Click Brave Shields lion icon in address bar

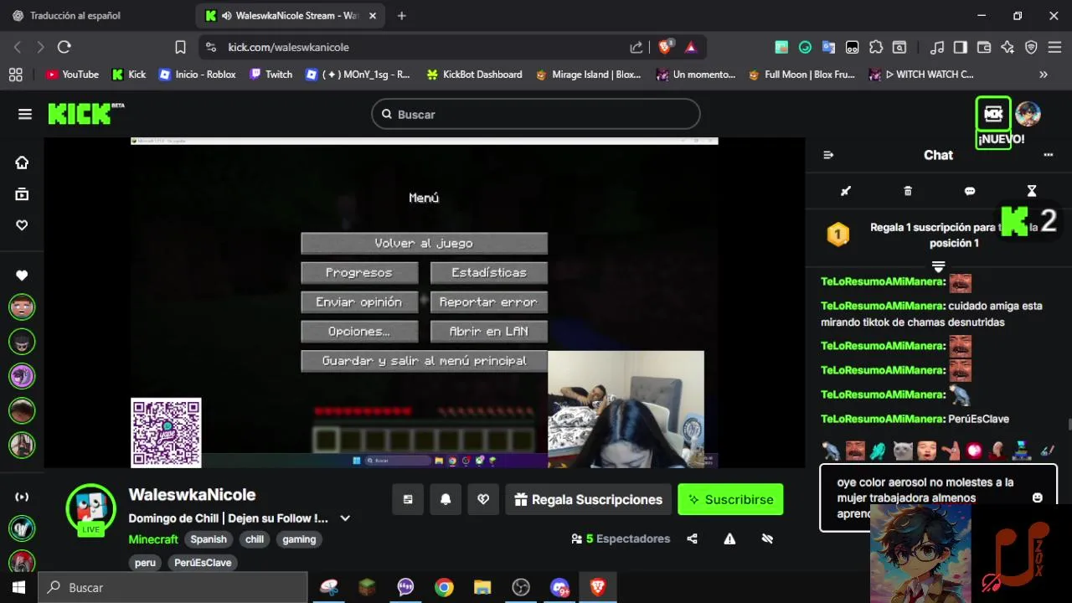(666, 47)
